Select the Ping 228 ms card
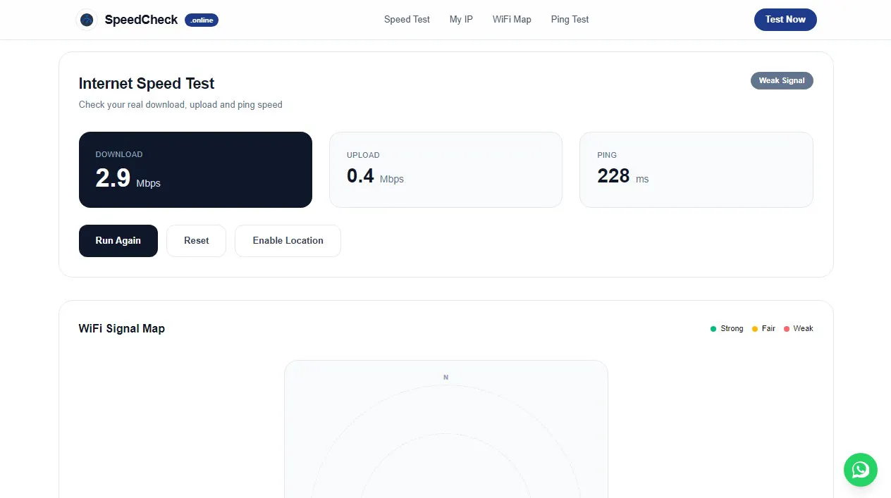891x498 pixels. point(696,170)
